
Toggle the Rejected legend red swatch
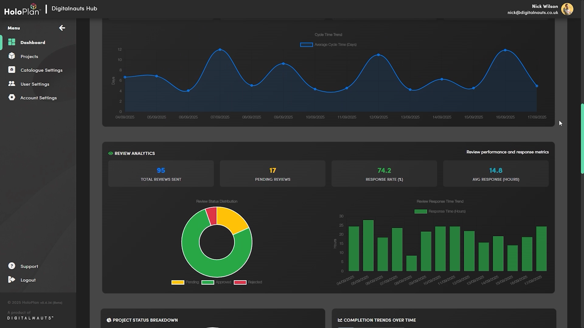click(240, 282)
